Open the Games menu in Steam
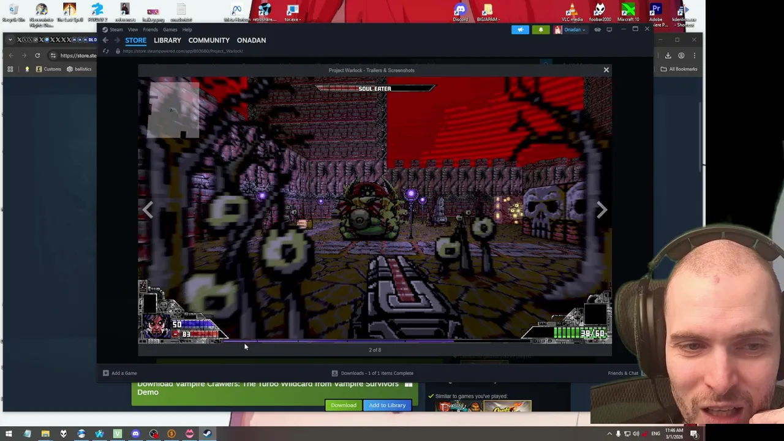The image size is (784, 441). (170, 29)
